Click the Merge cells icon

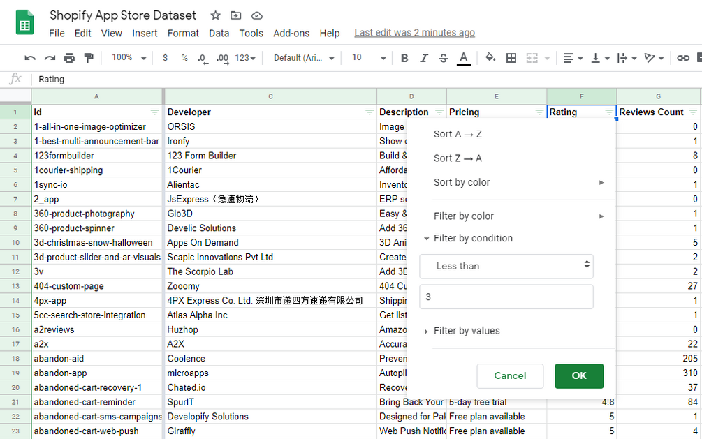tap(532, 58)
